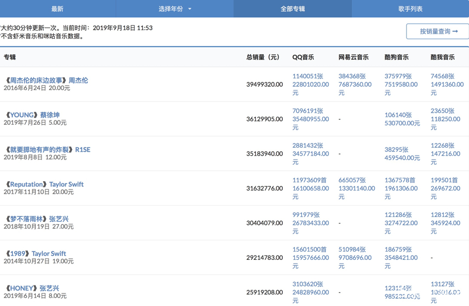469x306 pixels.
Task: Click 酷我音乐 sales 13127张 for HONEY
Action: click(x=442, y=284)
